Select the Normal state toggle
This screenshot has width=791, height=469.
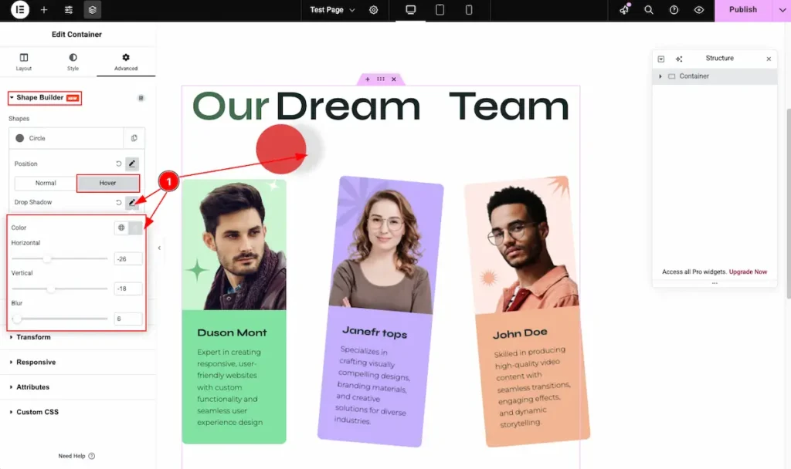(x=46, y=183)
